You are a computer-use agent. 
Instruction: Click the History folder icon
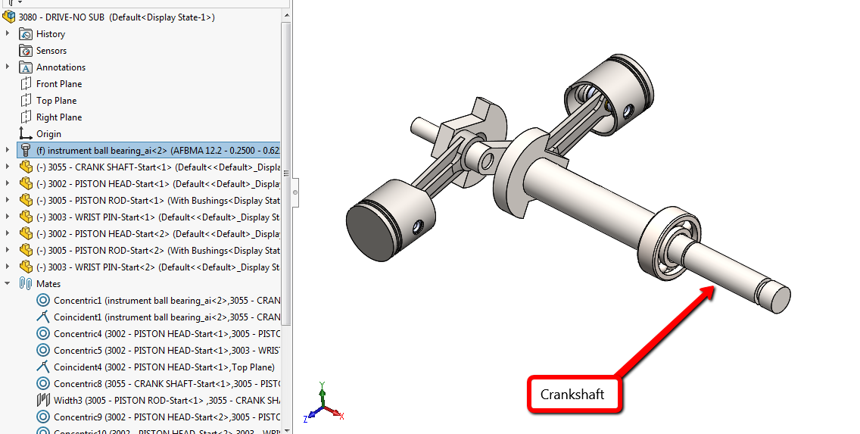coord(26,34)
